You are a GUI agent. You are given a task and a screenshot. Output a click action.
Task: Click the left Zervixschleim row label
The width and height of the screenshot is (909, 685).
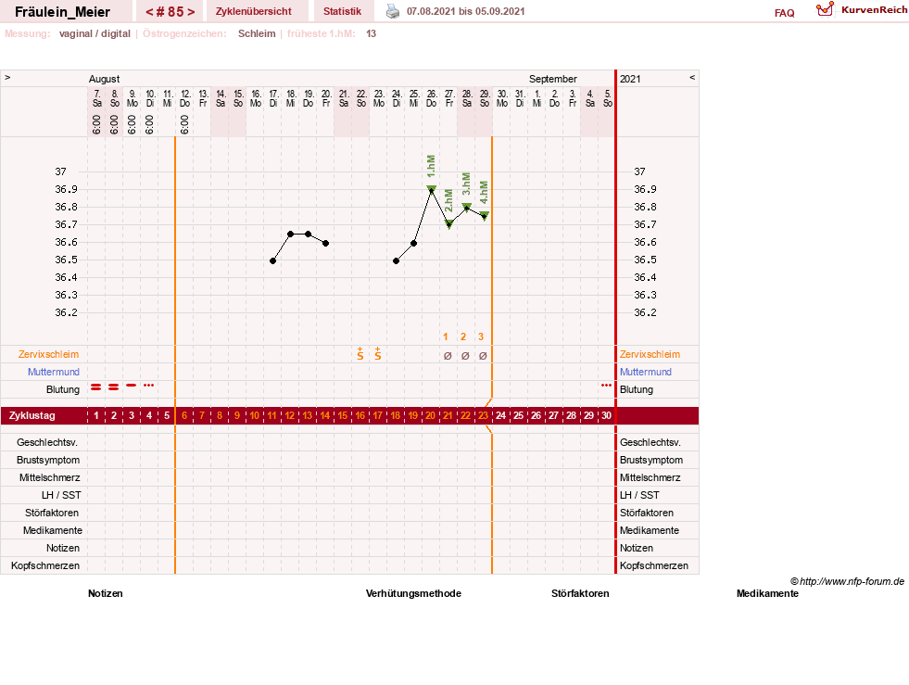[49, 354]
